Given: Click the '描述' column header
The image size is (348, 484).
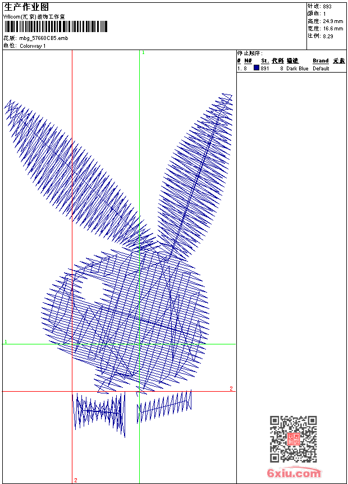Looking at the screenshot, I should pos(292,61).
